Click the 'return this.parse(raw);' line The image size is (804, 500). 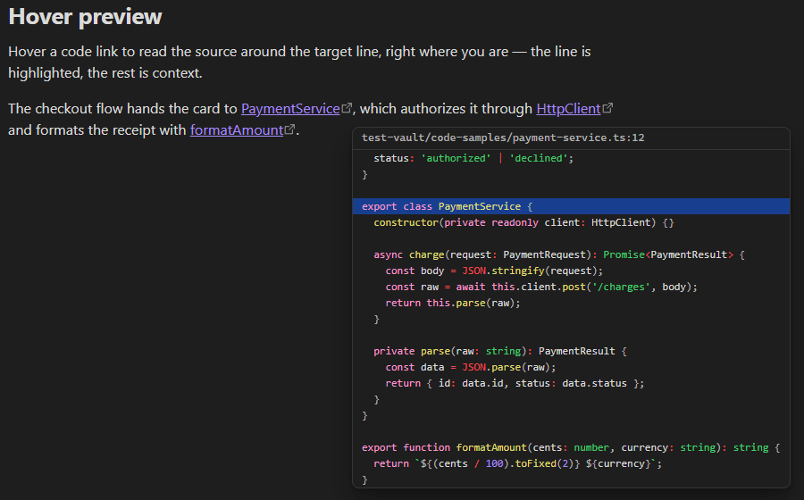[453, 303]
